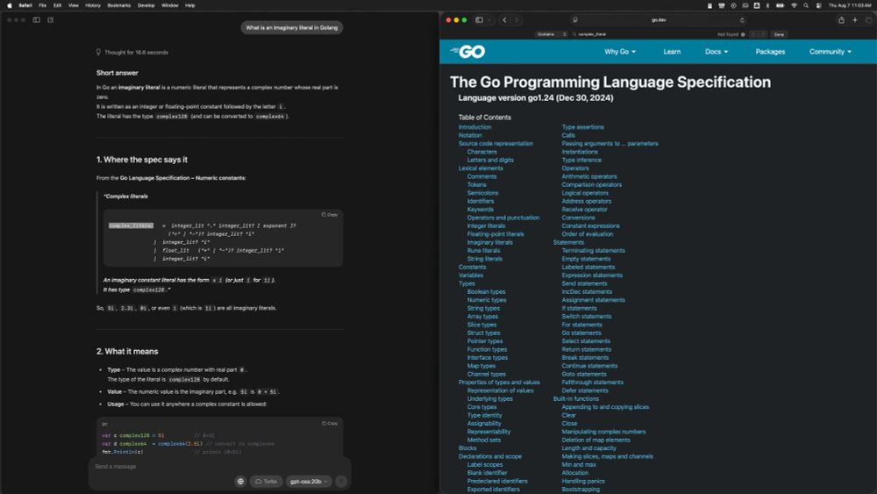This screenshot has height=494, width=877.
Task: Click the Wi-Fi icon in the menu bar
Action: [x=794, y=5]
